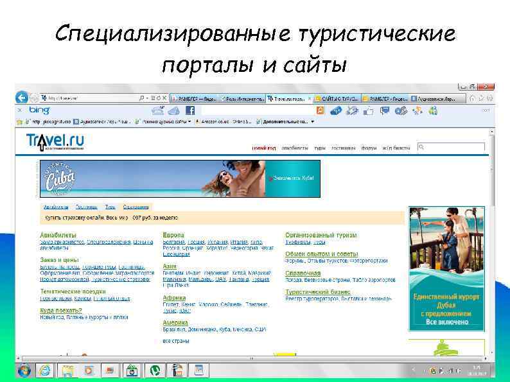The image size is (510, 382).
Task: Click Обмен опытом и советы link
Action: click(322, 254)
